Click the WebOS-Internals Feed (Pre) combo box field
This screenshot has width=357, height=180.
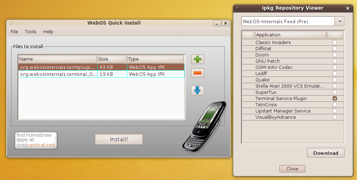click(x=288, y=21)
